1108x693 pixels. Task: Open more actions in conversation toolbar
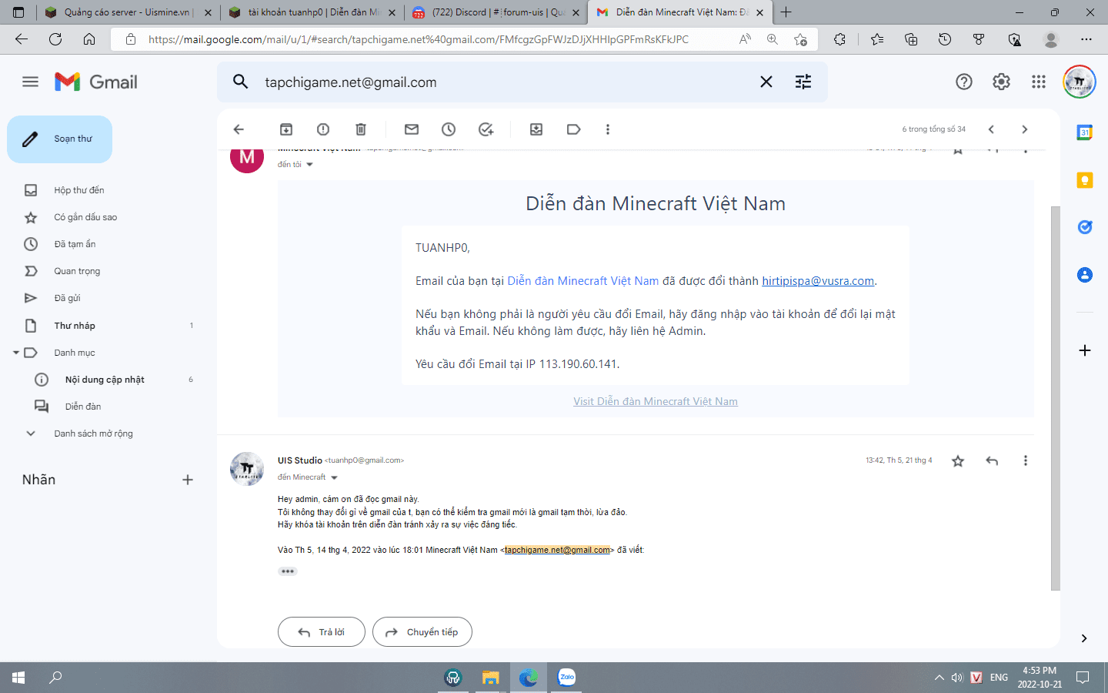point(608,129)
